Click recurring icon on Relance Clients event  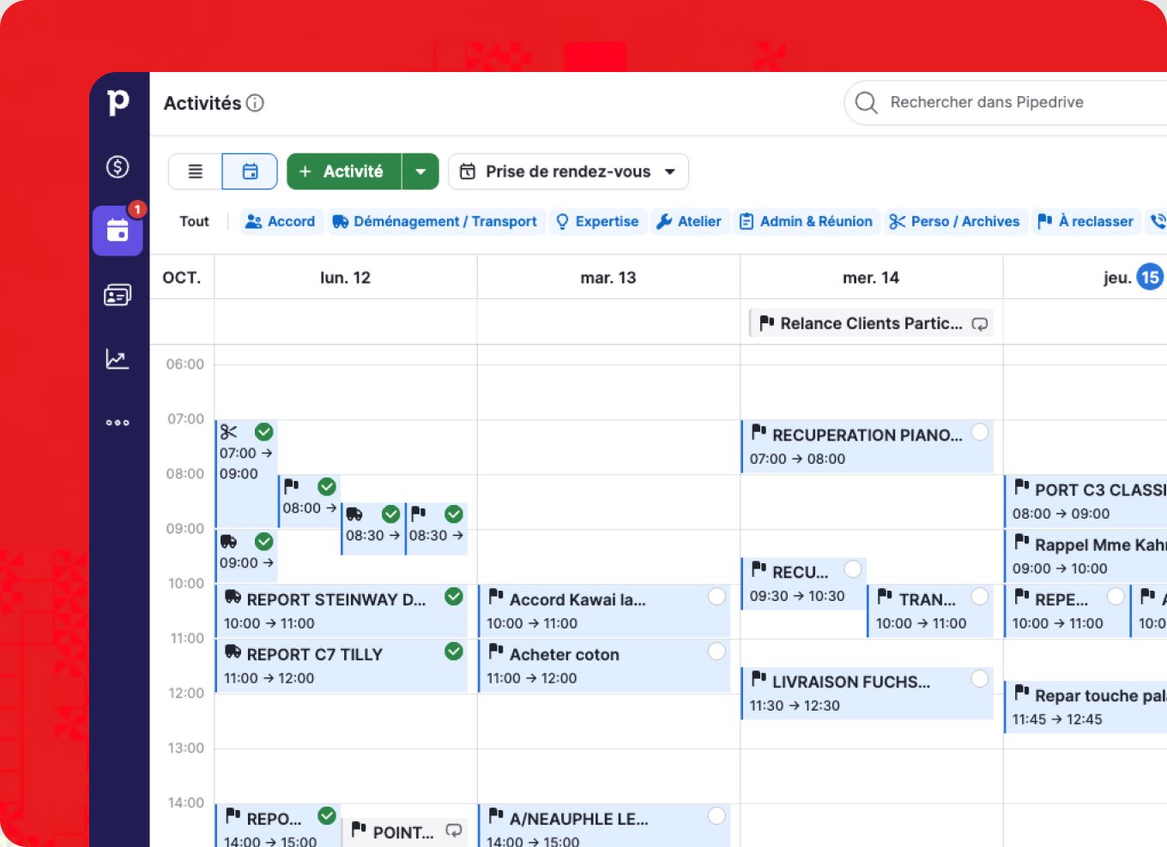(979, 324)
